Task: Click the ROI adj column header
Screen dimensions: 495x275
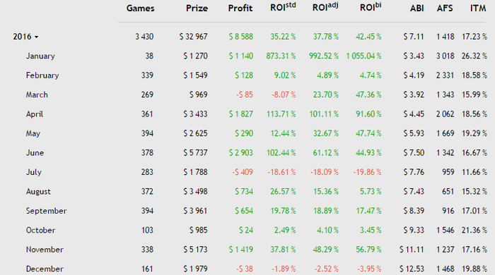Action: point(325,7)
